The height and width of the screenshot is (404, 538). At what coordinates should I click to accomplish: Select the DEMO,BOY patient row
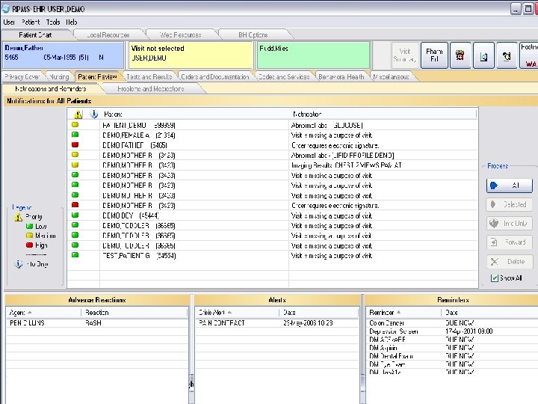coord(272,215)
